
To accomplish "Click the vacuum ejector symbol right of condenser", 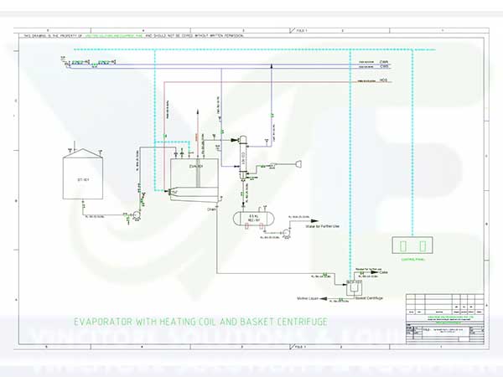I will pos(298,164).
